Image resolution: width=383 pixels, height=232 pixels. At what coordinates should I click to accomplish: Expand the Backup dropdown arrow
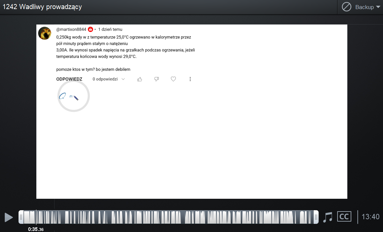pyautogui.click(x=378, y=7)
